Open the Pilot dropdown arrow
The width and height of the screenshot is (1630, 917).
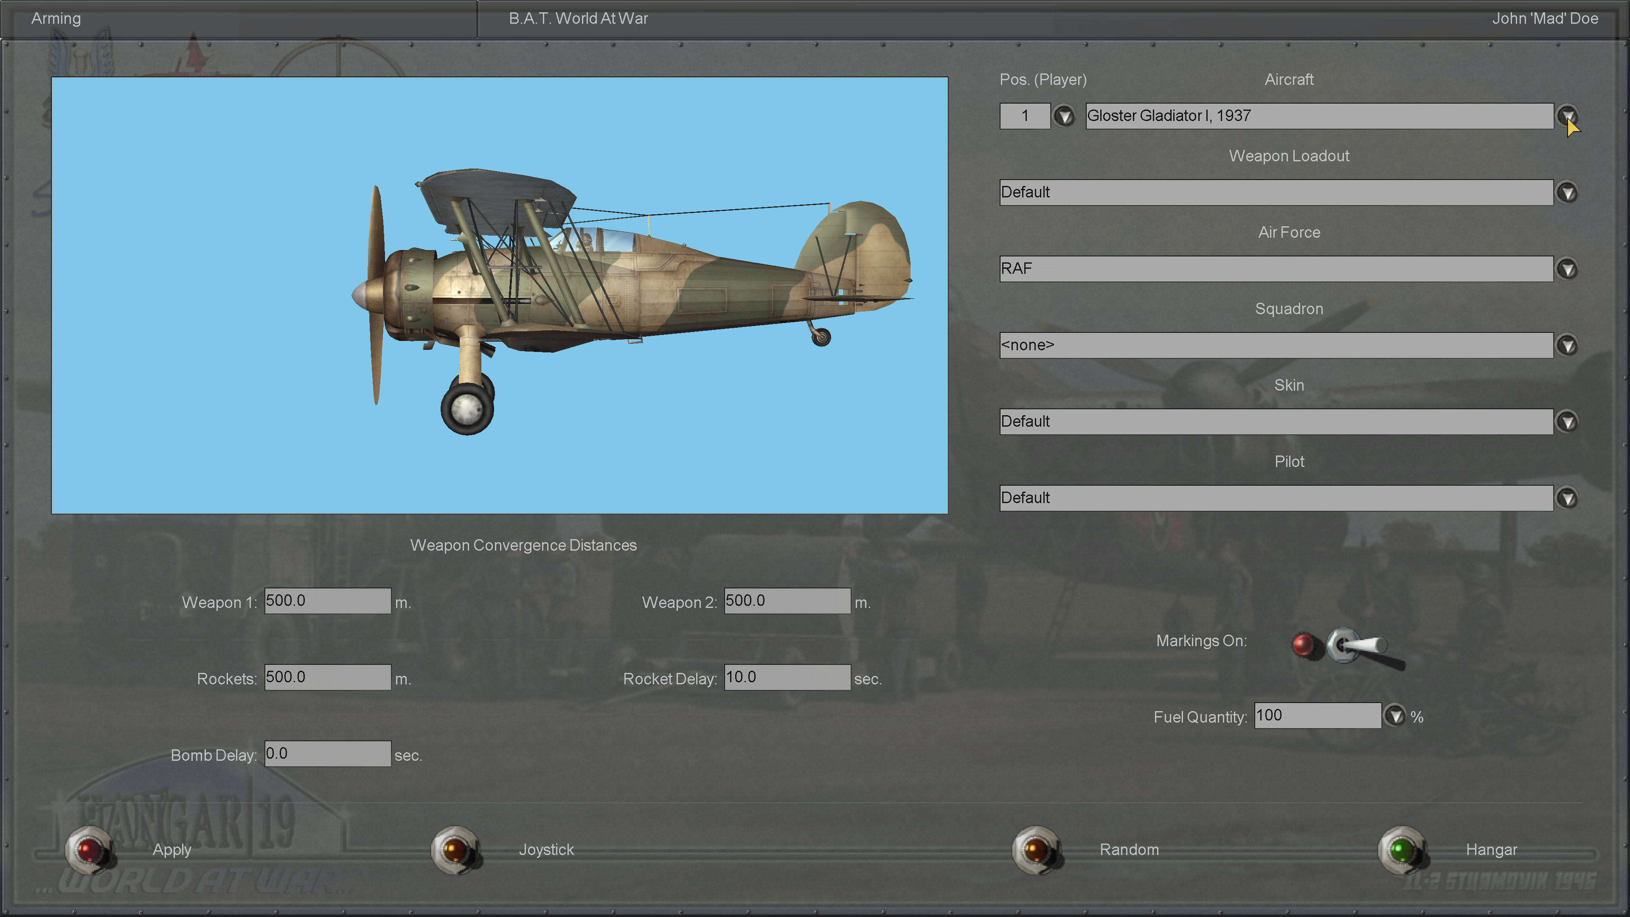pyautogui.click(x=1567, y=498)
